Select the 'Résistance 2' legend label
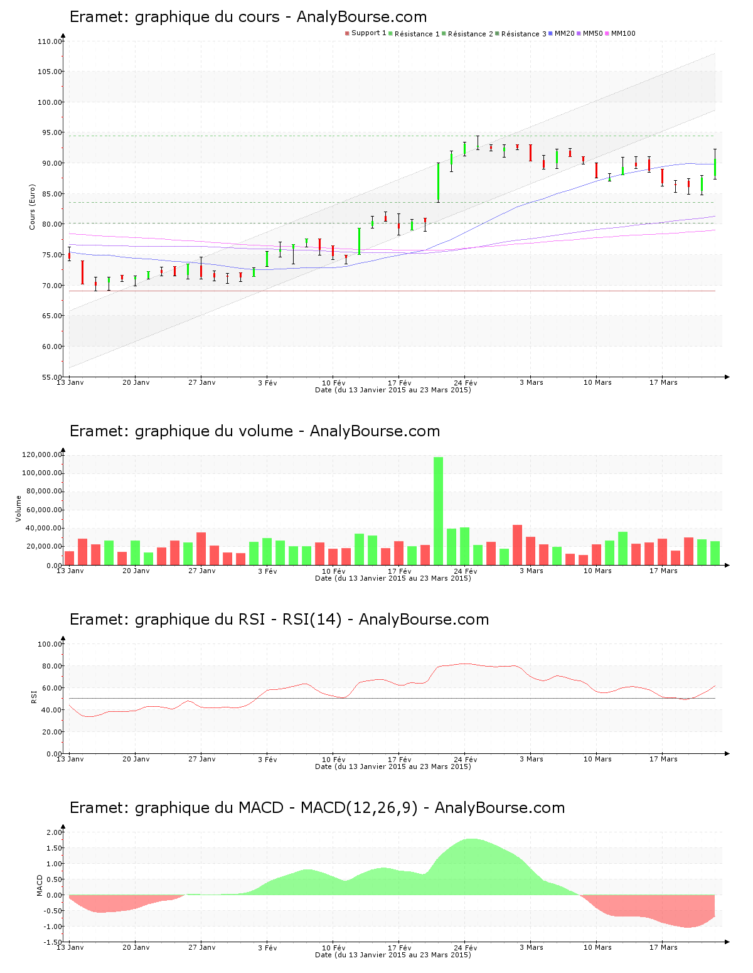 471,33
